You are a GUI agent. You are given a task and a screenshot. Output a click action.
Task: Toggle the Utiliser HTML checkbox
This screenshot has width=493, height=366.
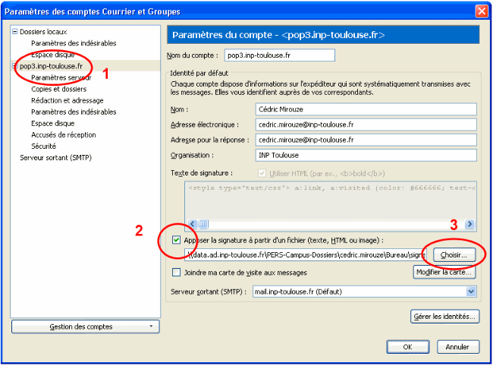tap(262, 173)
